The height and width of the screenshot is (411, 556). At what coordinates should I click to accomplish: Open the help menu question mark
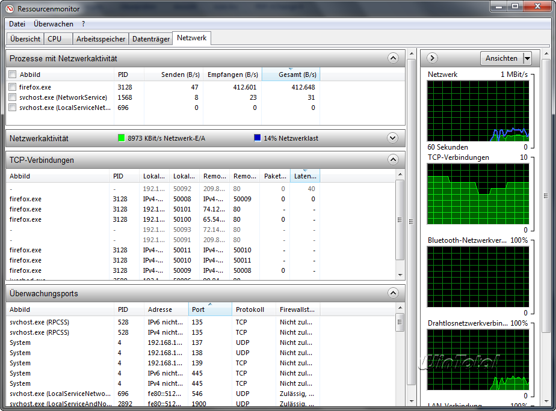point(84,24)
